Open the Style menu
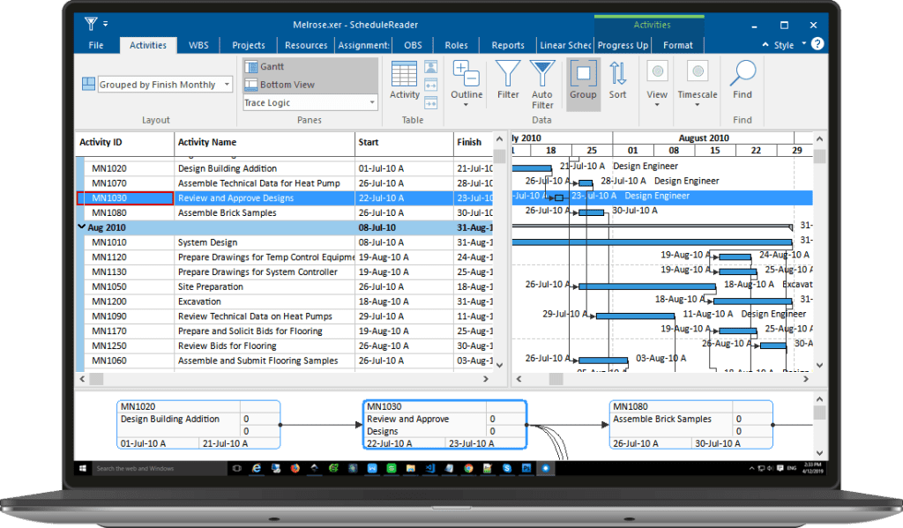 coord(782,44)
